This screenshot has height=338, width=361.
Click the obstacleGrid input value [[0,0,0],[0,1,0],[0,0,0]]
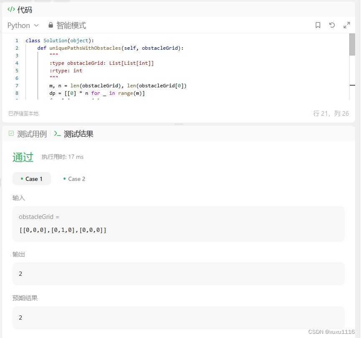point(63,230)
